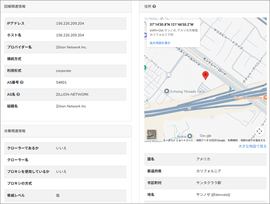The image size is (270, 204).
Task: Click the Nokia place marker on map
Action: pos(190,136)
